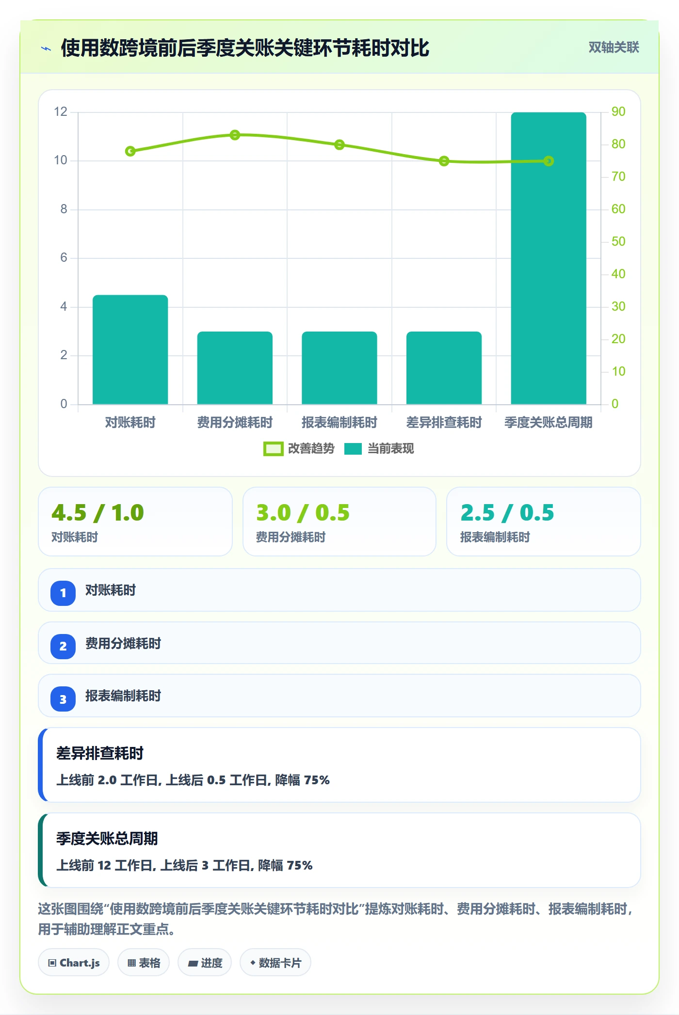
Task: Click the 对账耗时 x-axis label under the chart
Action: coord(130,423)
